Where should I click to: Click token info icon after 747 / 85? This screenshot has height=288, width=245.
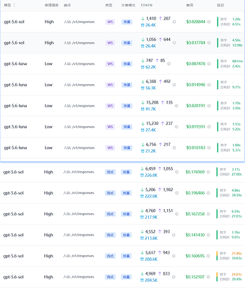[169, 63]
